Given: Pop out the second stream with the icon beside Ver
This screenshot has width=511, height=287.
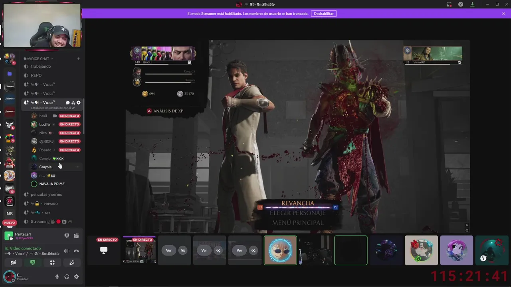Looking at the screenshot, I should click(x=218, y=250).
